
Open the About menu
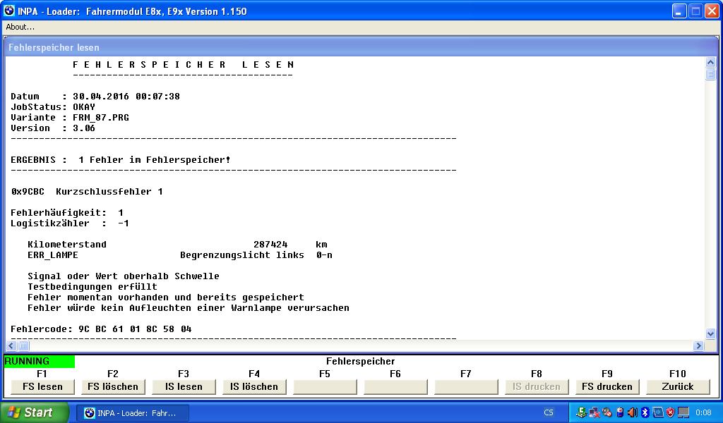pyautogui.click(x=20, y=27)
